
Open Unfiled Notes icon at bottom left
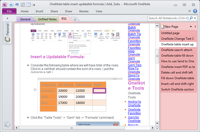click(7, 124)
